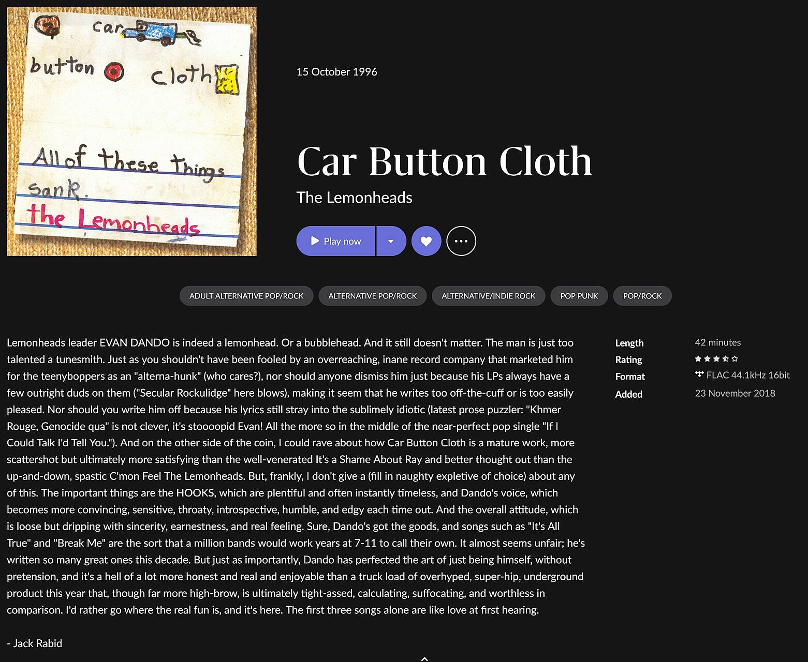
Task: Click the added date 23 November 2018
Action: pos(735,393)
